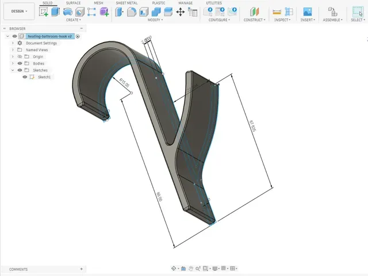This screenshot has height=276, width=368.
Task: Switch to the MESH tab
Action: click(98, 3)
